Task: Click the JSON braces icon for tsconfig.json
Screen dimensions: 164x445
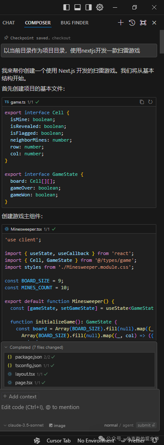Action: (10, 365)
